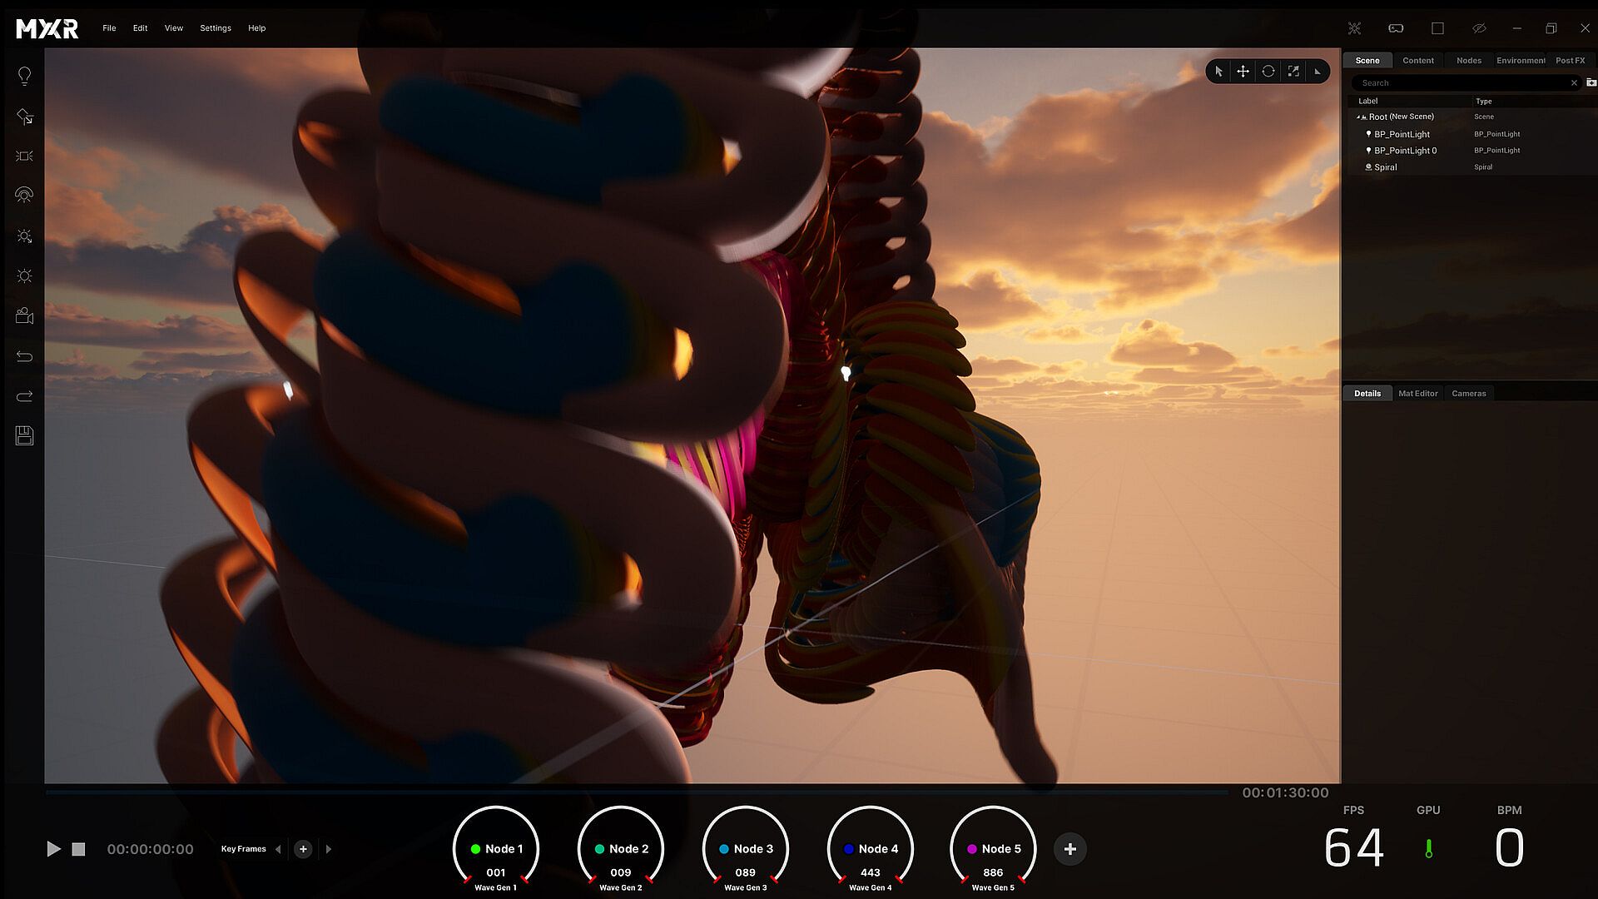Image resolution: width=1598 pixels, height=899 pixels.
Task: Toggle Node 1 wave generator dial
Action: coord(496,848)
